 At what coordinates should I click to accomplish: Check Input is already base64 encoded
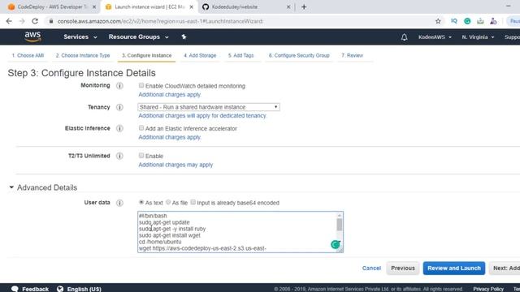193,202
